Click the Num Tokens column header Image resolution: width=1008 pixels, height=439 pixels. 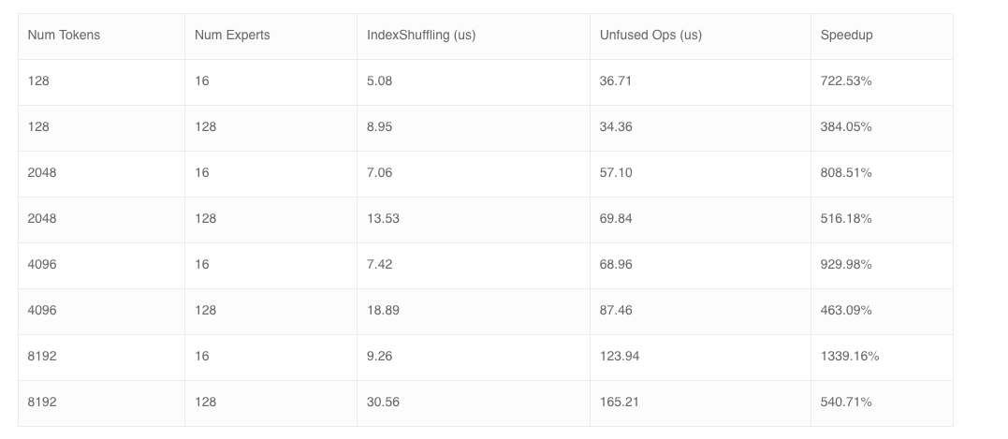point(102,36)
